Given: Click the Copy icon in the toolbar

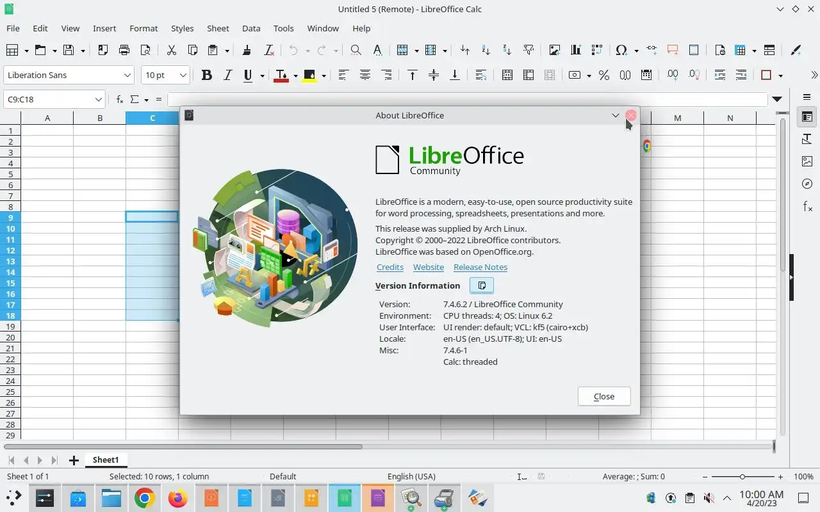Looking at the screenshot, I should (192, 50).
